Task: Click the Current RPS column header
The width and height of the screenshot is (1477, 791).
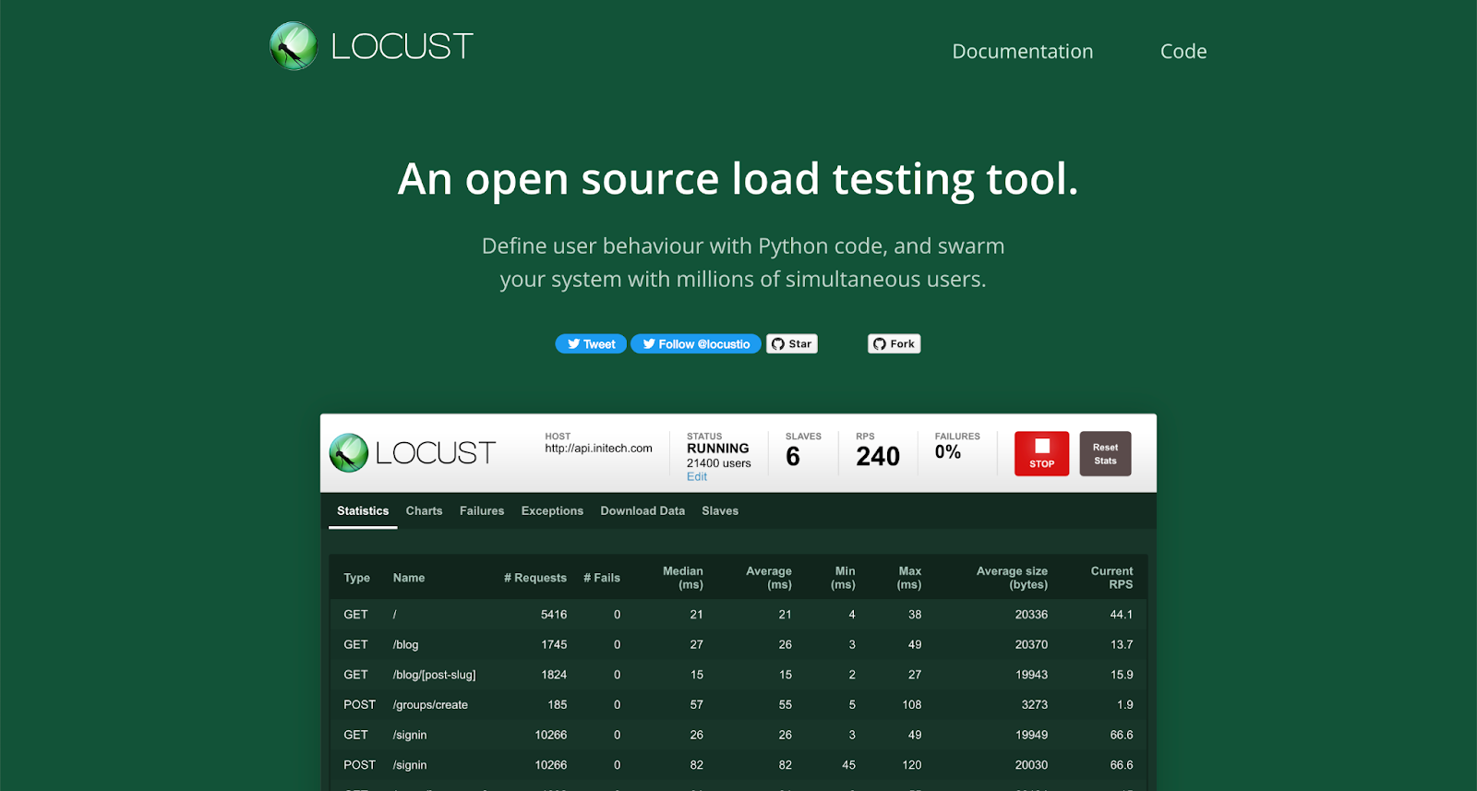Action: tap(1112, 578)
